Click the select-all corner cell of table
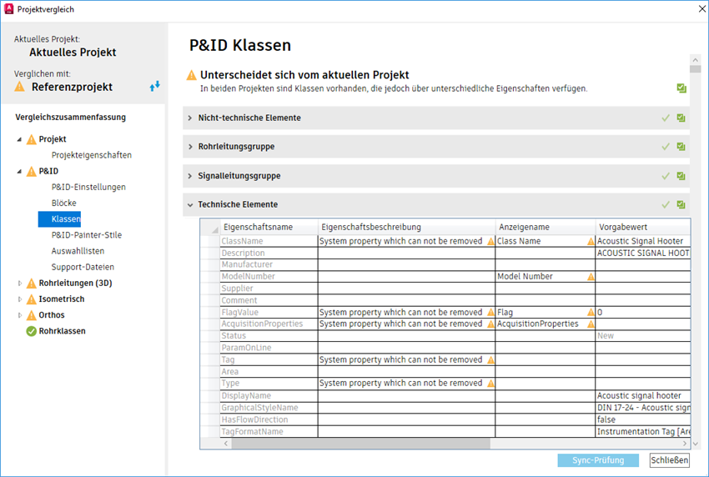This screenshot has width=709, height=477. (x=210, y=227)
